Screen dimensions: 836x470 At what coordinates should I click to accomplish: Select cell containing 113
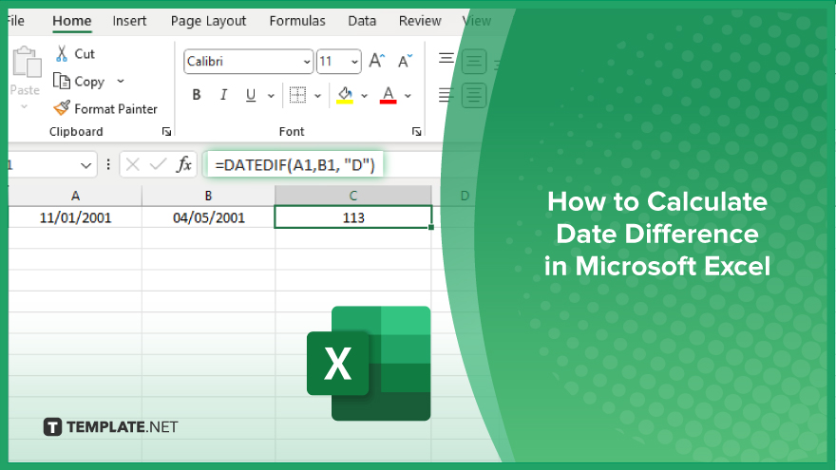(353, 217)
